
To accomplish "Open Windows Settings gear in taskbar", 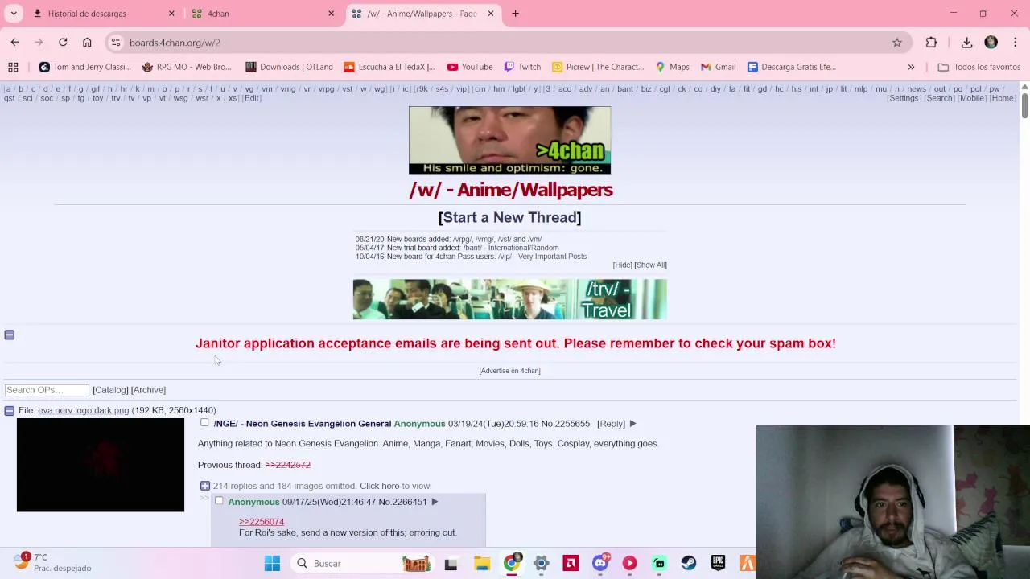I will coord(541,564).
